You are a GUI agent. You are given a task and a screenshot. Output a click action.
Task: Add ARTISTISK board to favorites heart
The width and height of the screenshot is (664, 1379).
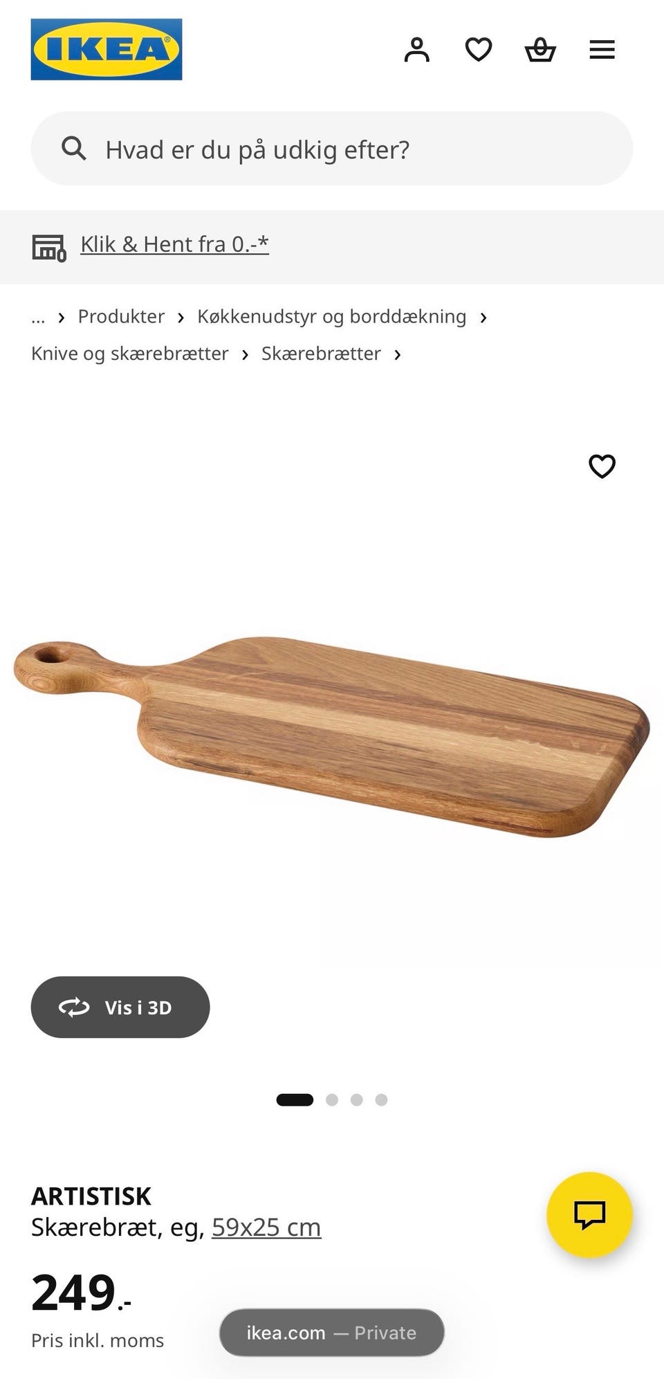tap(602, 466)
